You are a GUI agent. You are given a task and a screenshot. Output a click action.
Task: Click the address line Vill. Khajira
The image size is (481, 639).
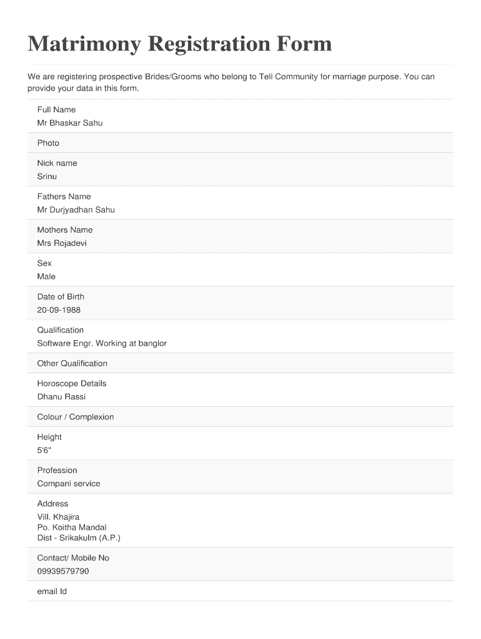(x=58, y=517)
